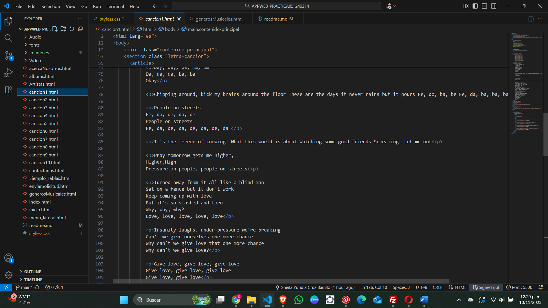Expand the OUTLINE section

[33, 271]
